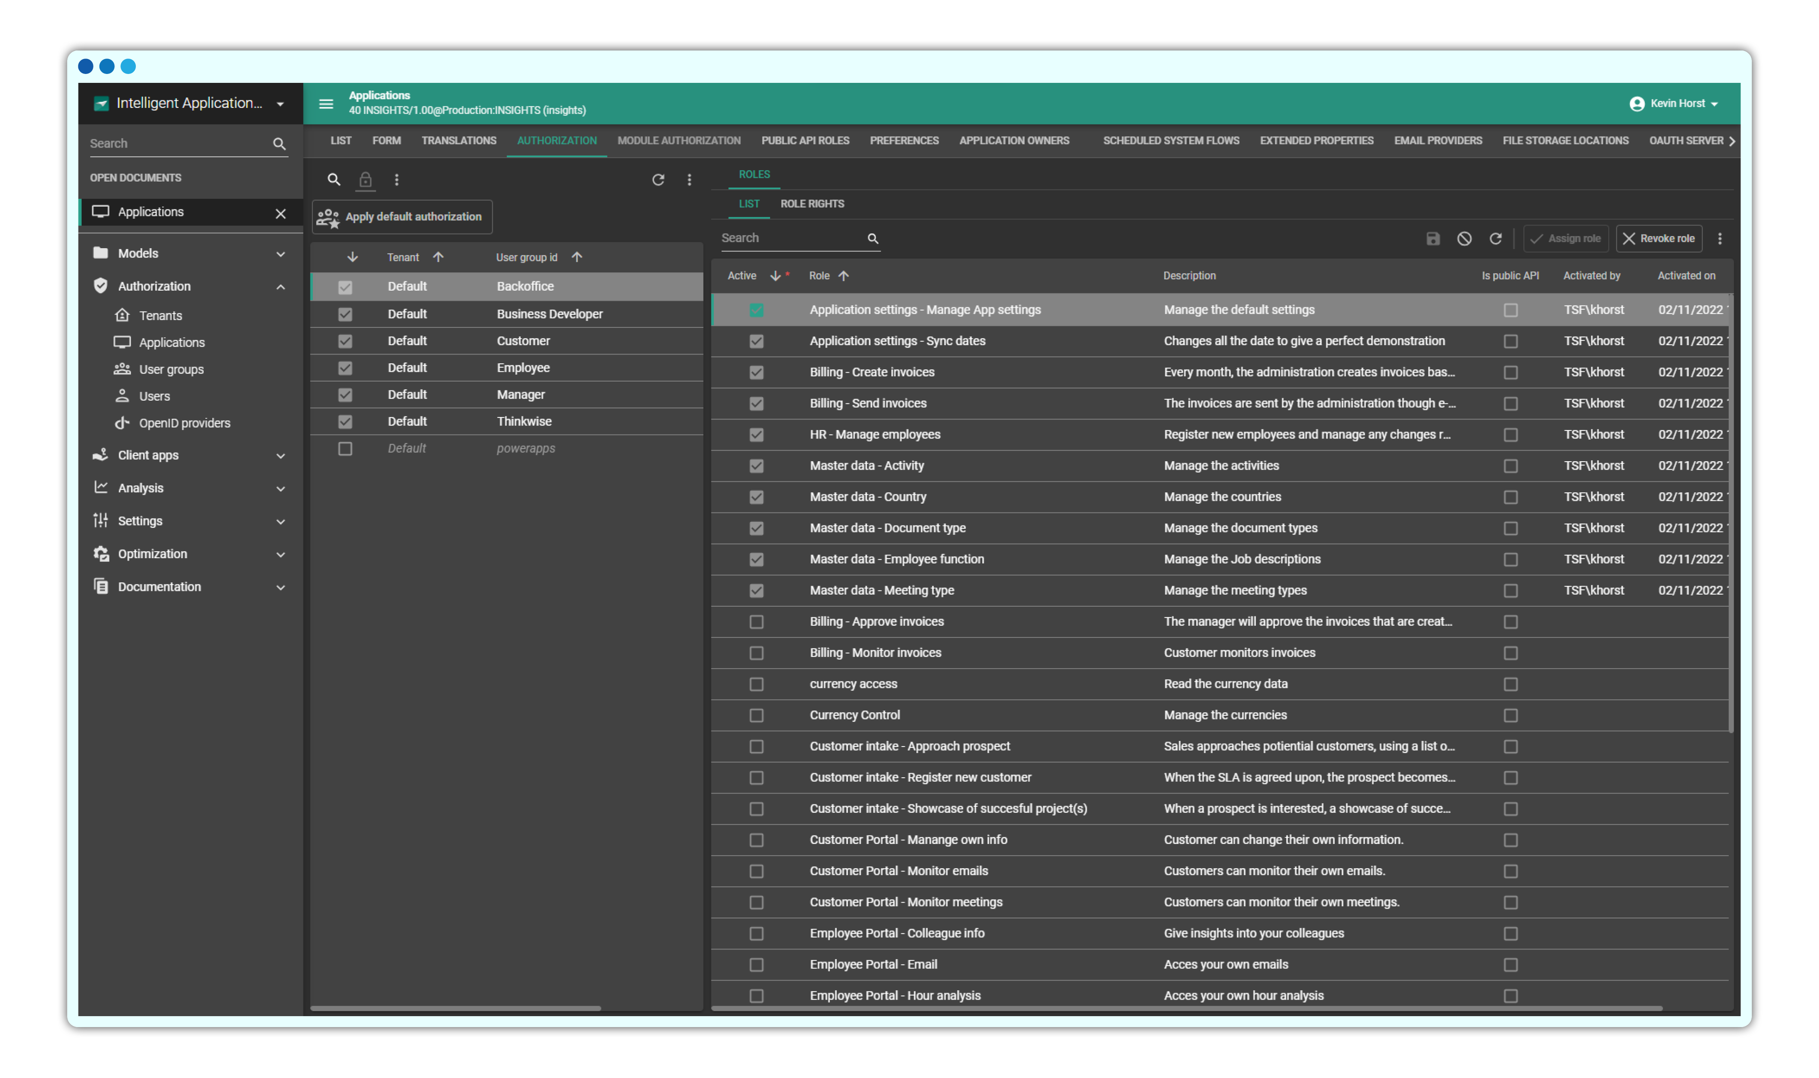Enable the Active checkbox for Billing - Approve invoices
Viewport: 1819px width, 1078px height.
point(757,622)
